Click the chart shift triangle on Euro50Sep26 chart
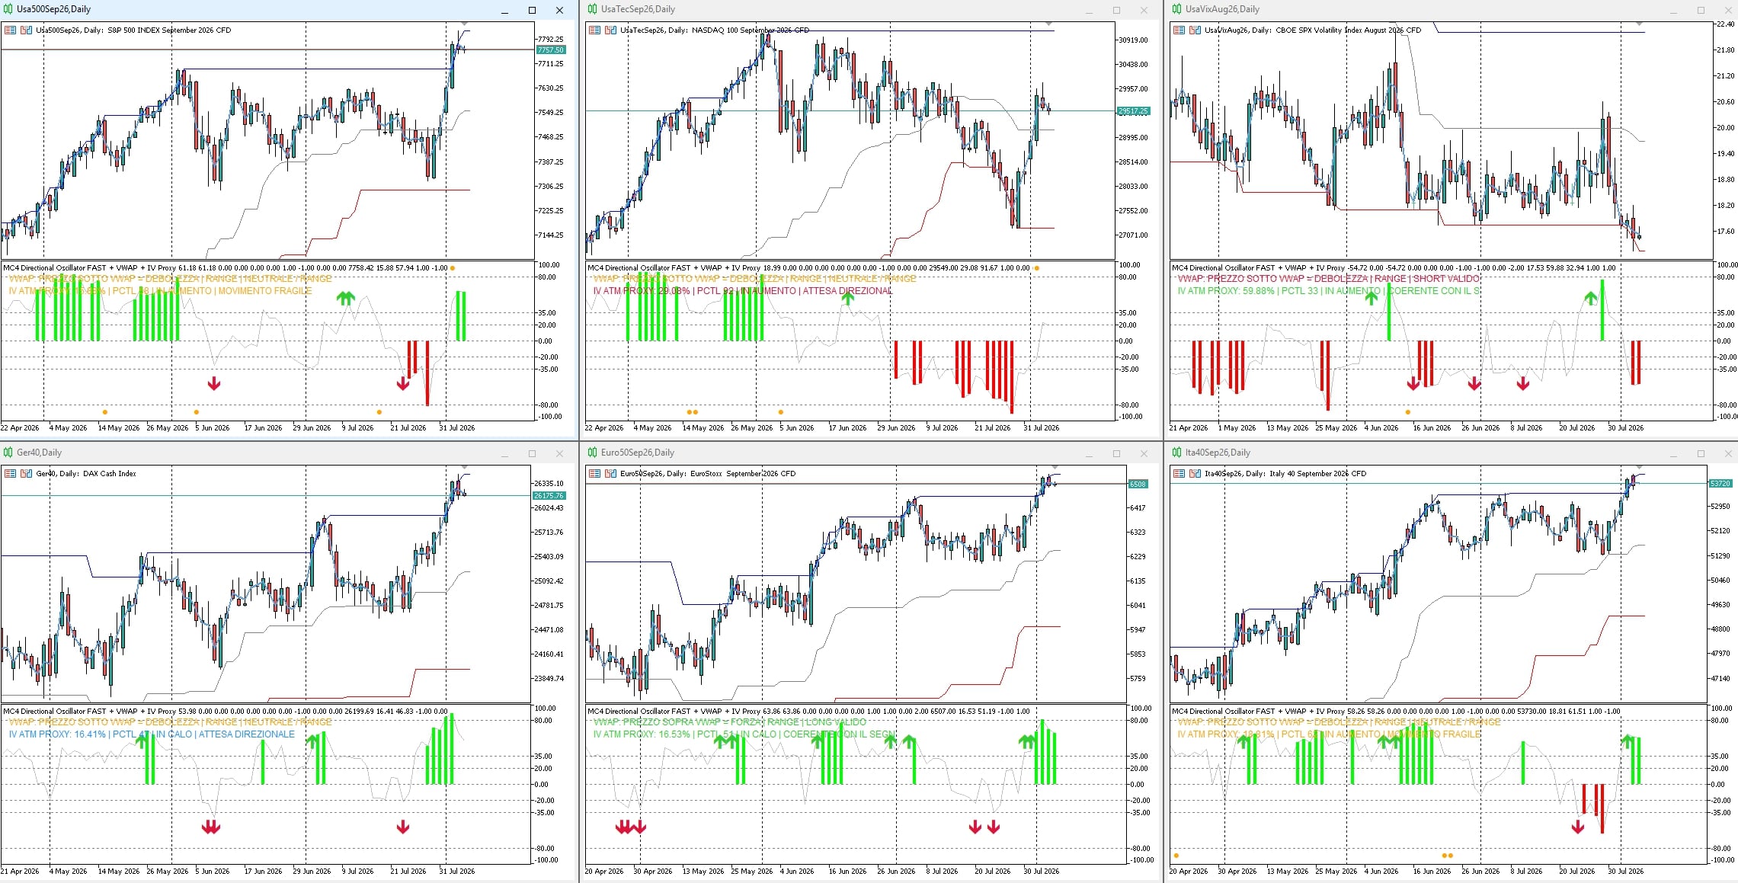This screenshot has height=883, width=1738. pyautogui.click(x=1055, y=468)
